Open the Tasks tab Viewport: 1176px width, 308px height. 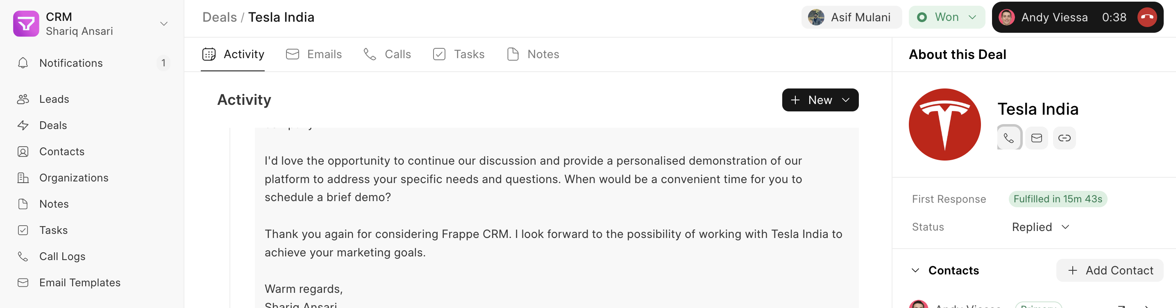(459, 54)
